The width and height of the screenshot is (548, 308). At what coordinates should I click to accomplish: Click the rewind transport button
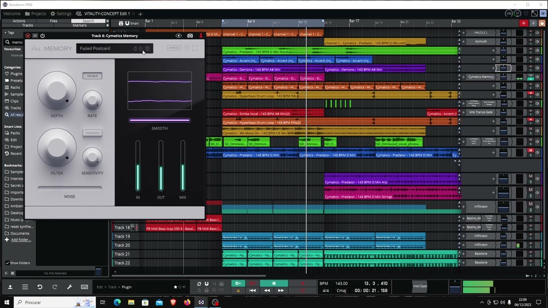[x=267, y=290]
